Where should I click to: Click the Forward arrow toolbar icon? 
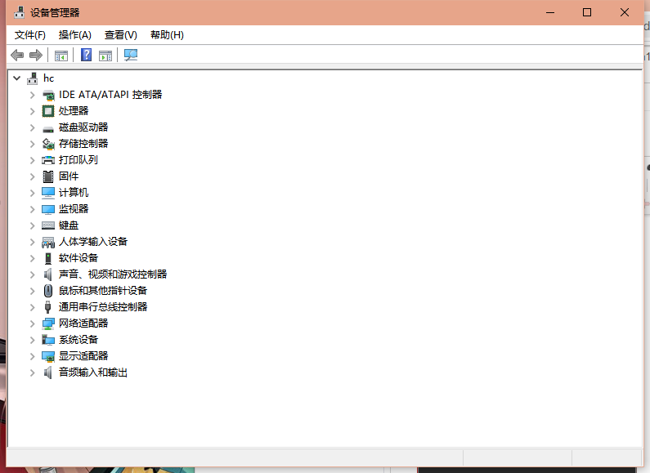pyautogui.click(x=35, y=55)
